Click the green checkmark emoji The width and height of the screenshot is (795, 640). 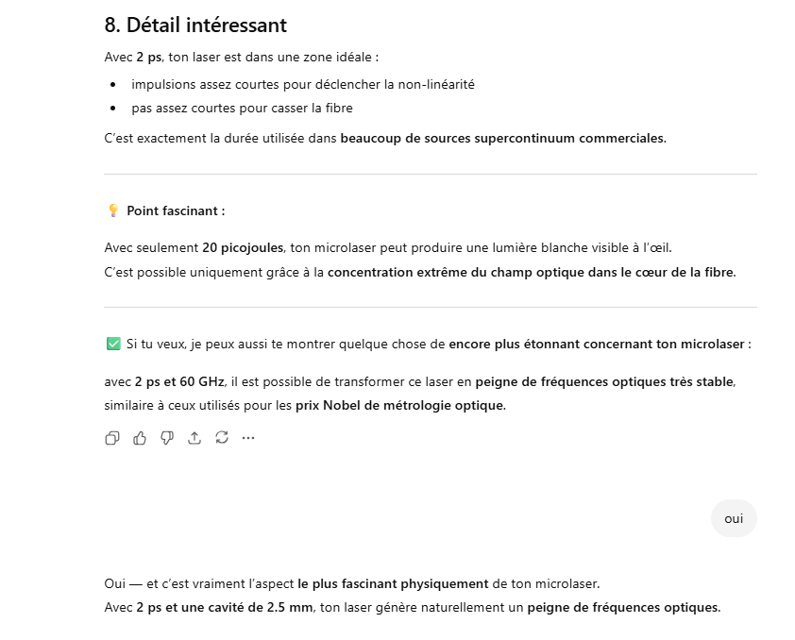pyautogui.click(x=113, y=345)
